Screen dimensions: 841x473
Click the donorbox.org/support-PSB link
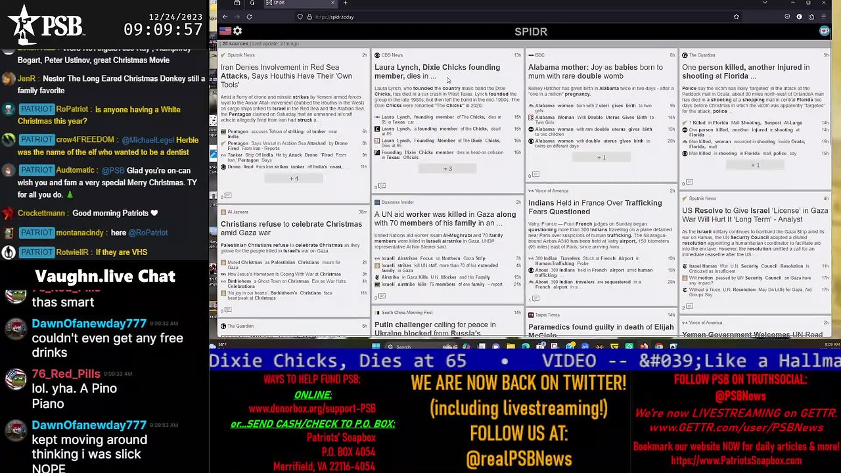pyautogui.click(x=312, y=409)
